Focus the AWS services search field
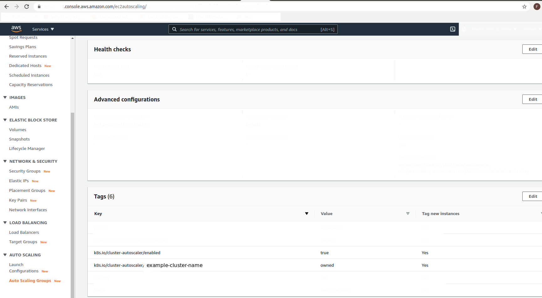The height and width of the screenshot is (298, 542). point(253,29)
